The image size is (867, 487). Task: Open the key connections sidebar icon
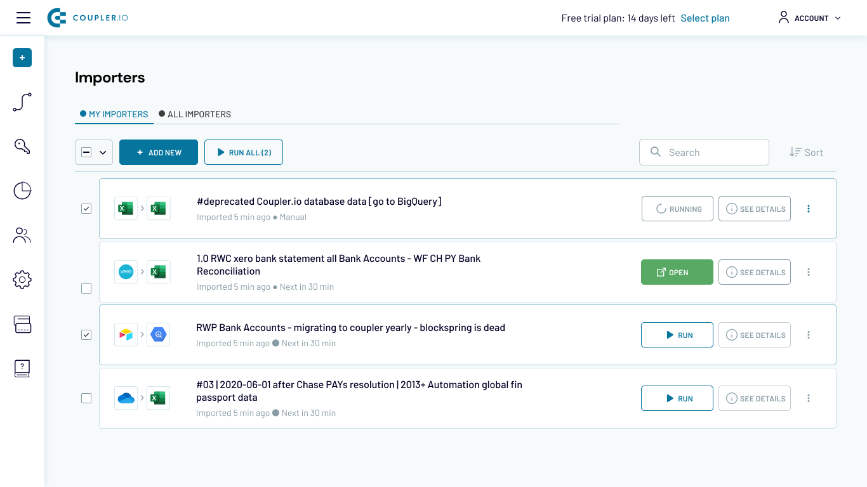(x=22, y=146)
